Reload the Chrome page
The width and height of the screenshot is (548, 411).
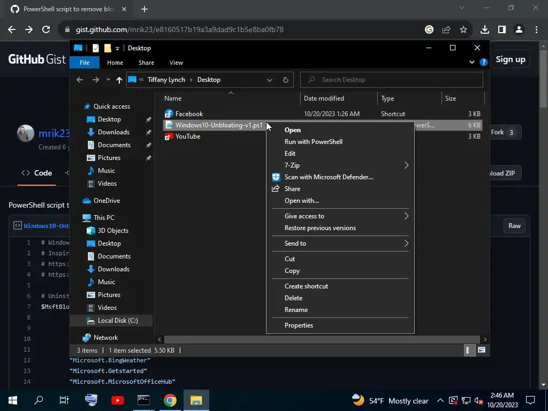coord(46,29)
